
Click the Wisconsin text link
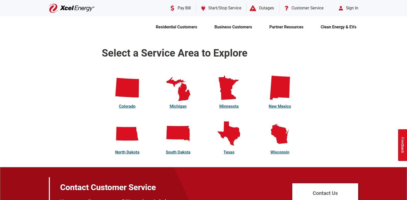click(280, 152)
